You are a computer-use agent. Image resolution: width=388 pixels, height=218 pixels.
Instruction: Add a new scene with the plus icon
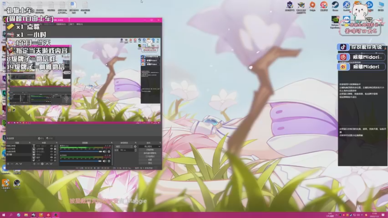(8, 164)
